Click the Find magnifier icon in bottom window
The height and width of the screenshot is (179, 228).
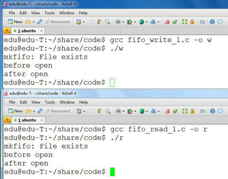[x=108, y=111]
